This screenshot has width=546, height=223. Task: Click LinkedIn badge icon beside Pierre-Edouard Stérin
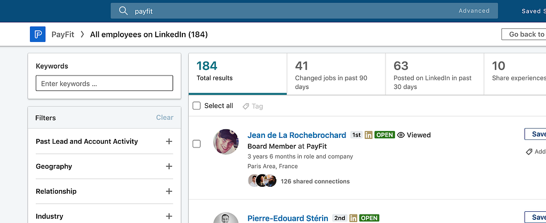pos(354,218)
